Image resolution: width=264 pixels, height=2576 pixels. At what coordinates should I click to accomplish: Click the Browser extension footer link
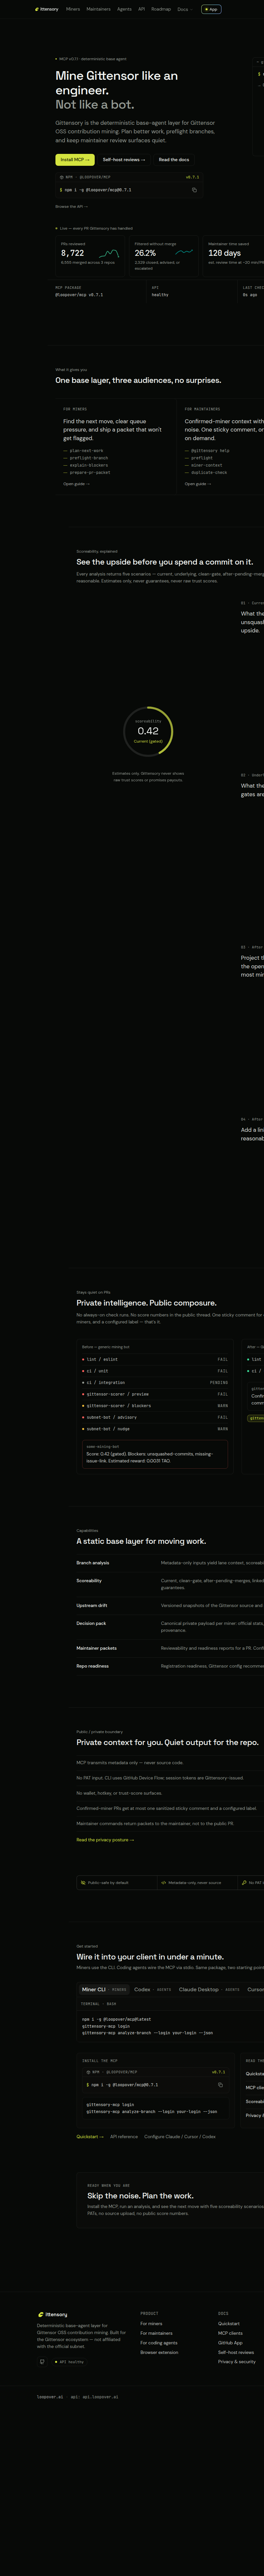point(159,2352)
